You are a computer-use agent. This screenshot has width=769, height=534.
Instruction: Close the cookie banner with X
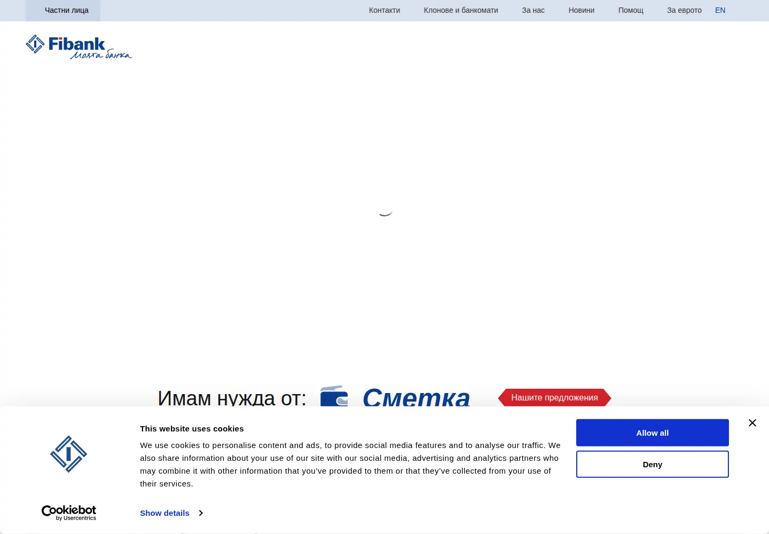[x=752, y=423]
